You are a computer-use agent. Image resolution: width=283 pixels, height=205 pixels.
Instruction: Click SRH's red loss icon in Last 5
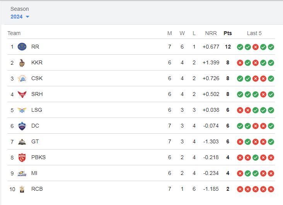click(263, 94)
